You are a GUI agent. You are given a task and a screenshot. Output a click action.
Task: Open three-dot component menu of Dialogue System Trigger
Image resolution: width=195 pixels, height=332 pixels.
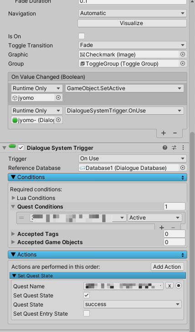click(183, 148)
